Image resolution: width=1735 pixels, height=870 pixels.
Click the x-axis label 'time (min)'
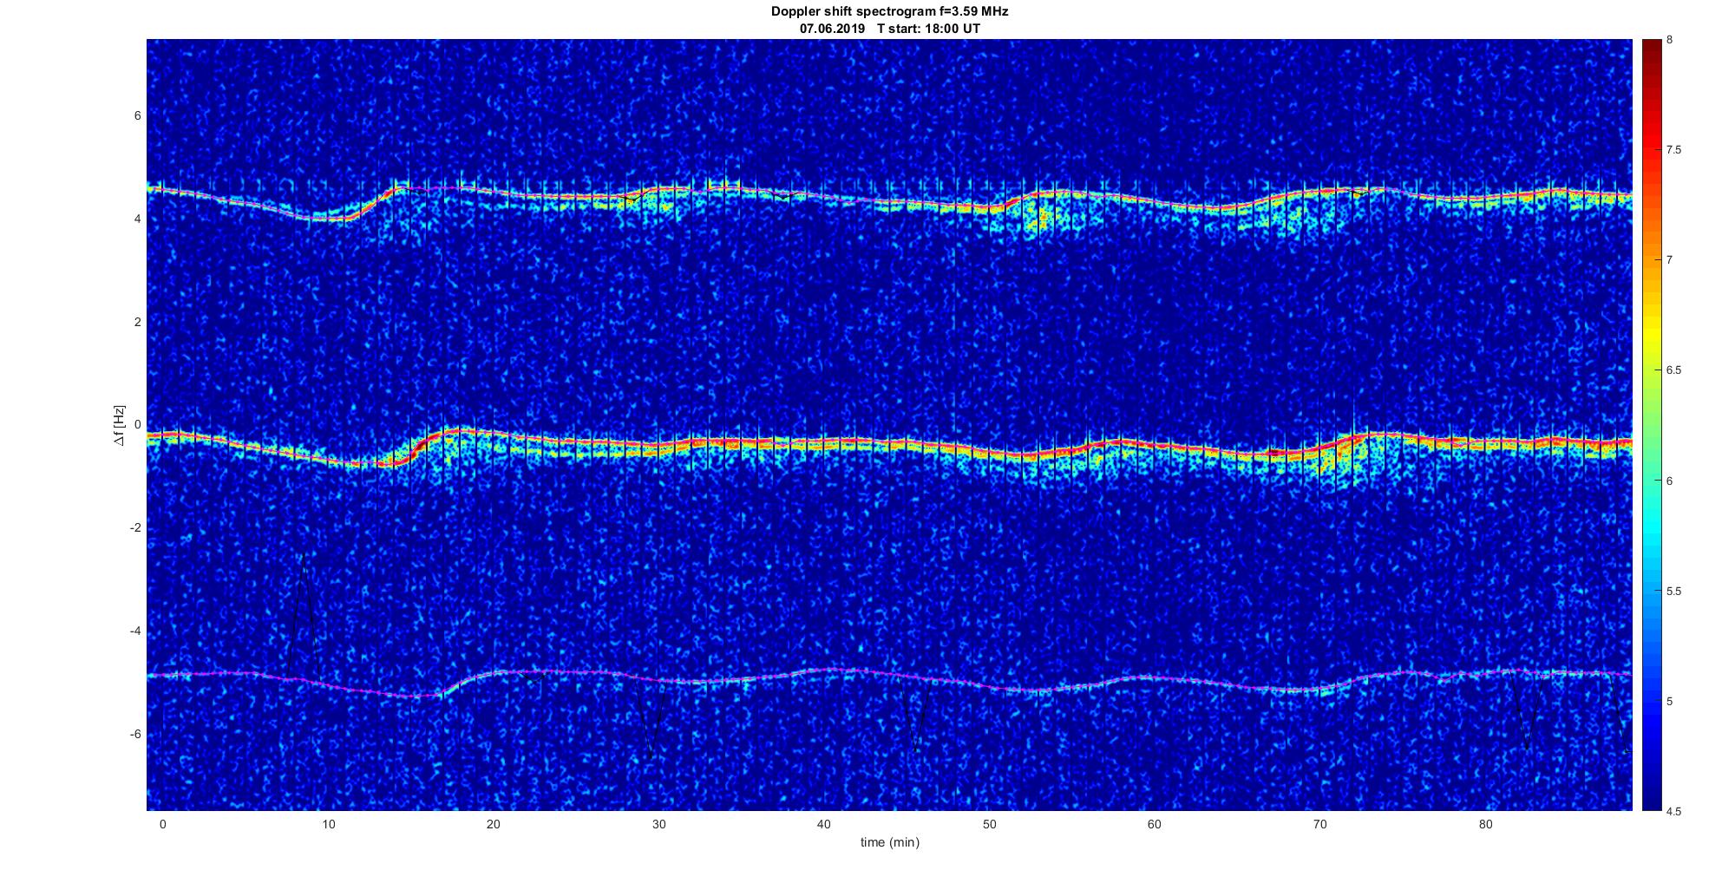pos(889,842)
